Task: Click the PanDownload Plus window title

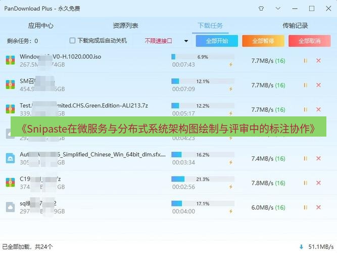Action: click(x=42, y=9)
